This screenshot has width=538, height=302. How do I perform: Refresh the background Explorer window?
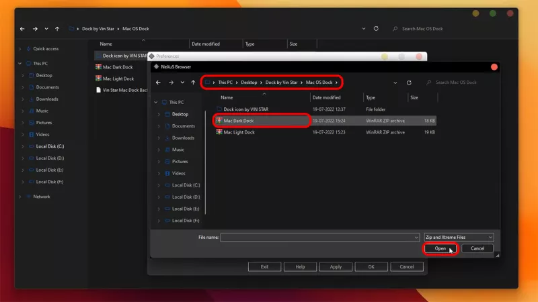pos(376,29)
